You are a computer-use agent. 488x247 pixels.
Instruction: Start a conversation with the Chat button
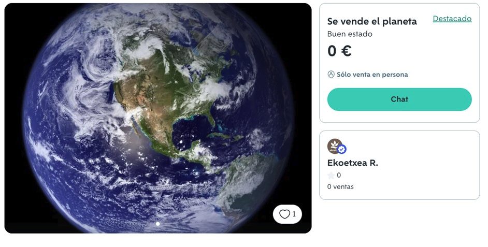pyautogui.click(x=399, y=99)
